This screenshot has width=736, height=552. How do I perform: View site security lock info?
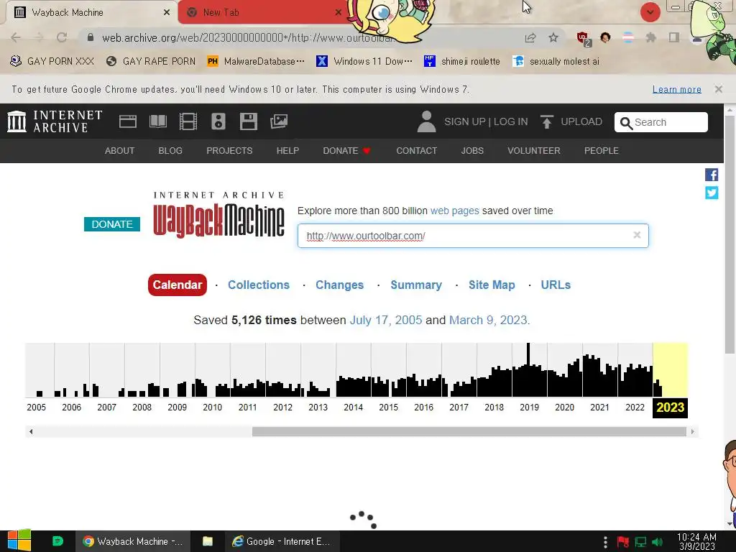pos(91,37)
